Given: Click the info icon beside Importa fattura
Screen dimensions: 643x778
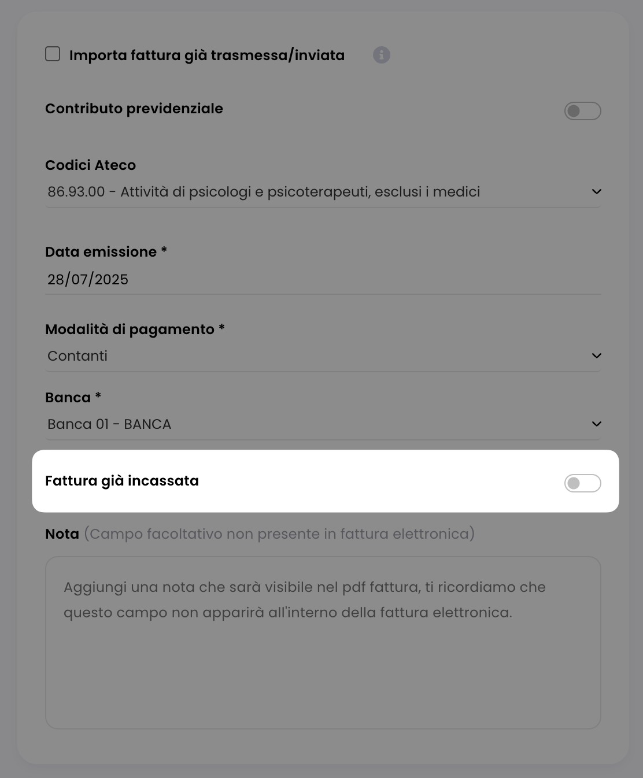Looking at the screenshot, I should click(x=382, y=55).
